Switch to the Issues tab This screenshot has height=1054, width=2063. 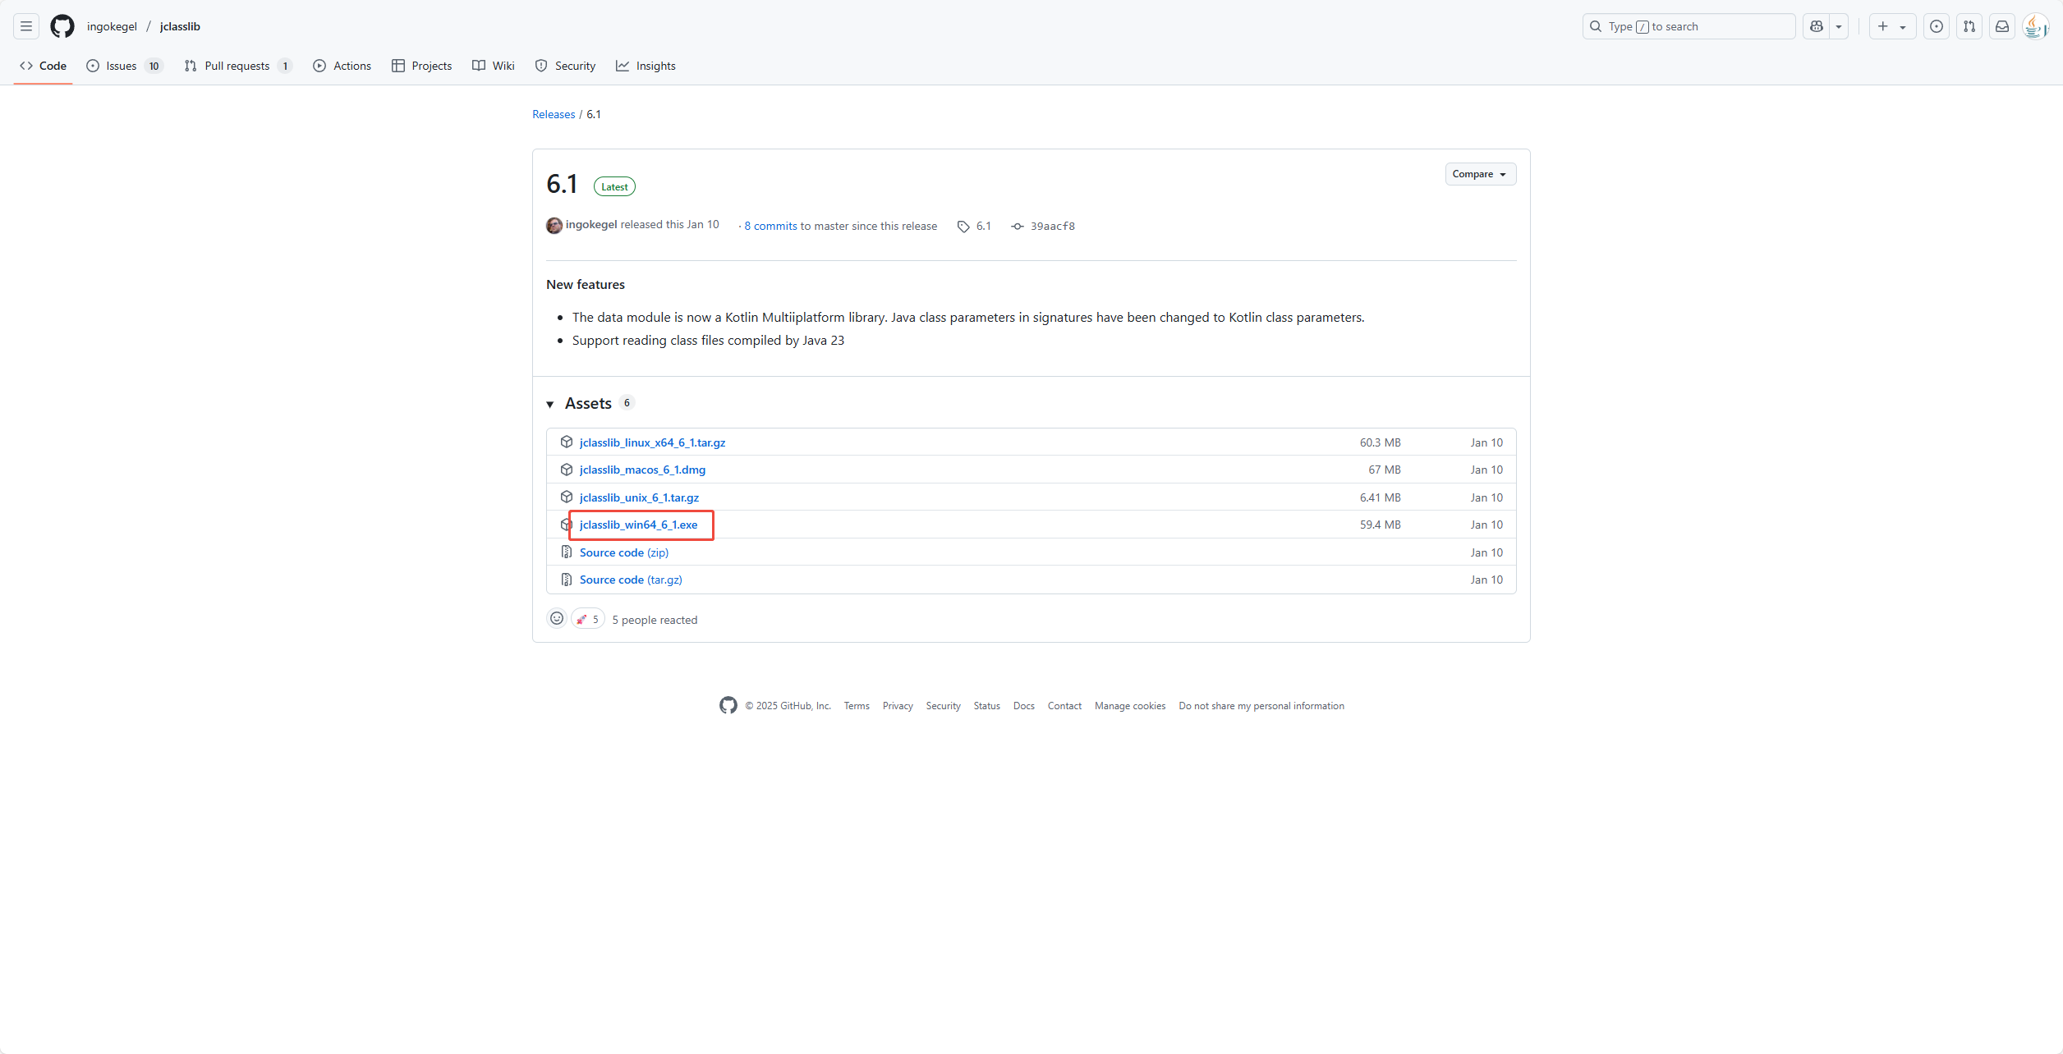click(125, 66)
